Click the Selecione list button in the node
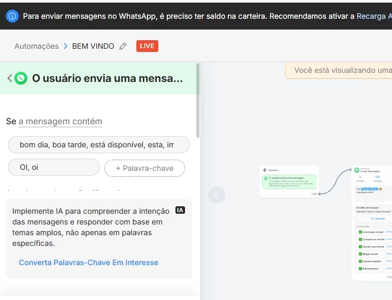The width and height of the screenshot is (392, 300). click(x=378, y=219)
